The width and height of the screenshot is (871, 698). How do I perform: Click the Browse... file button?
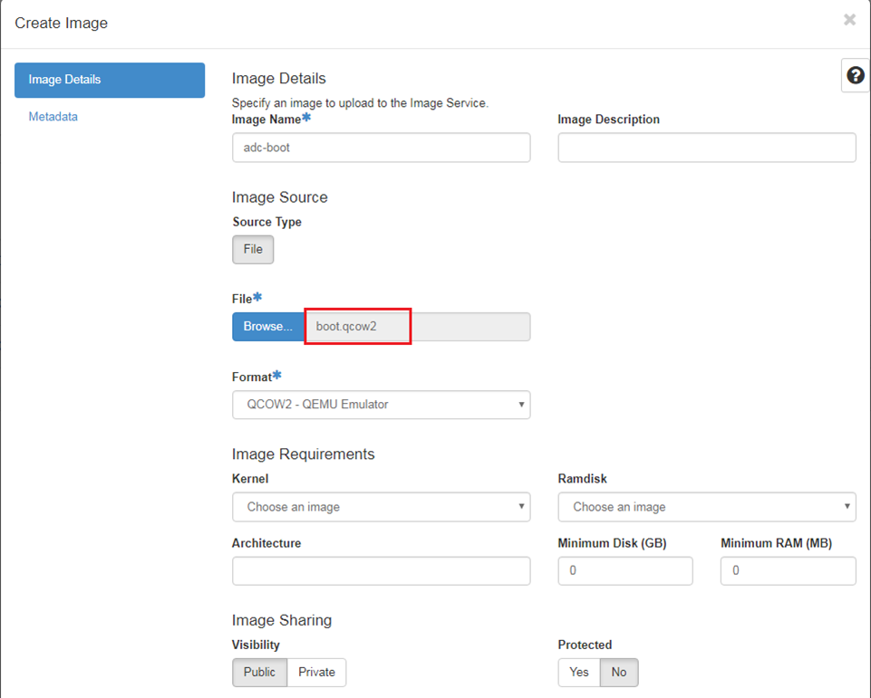tap(268, 327)
